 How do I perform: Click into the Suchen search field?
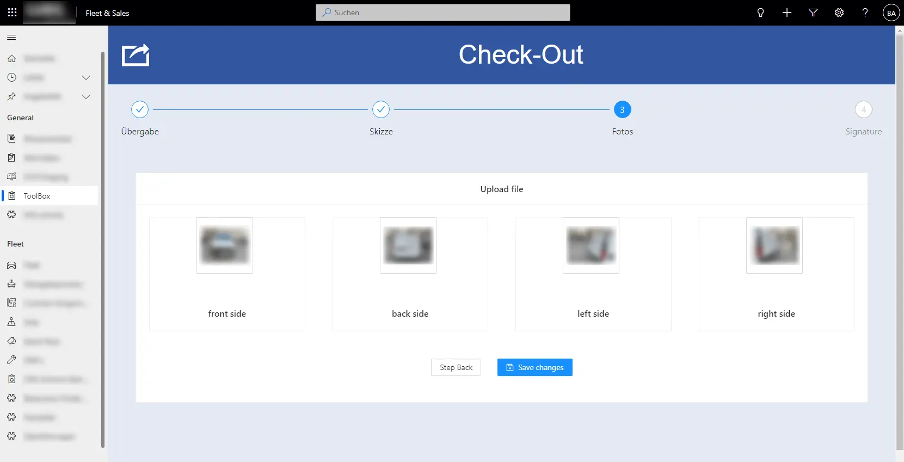click(x=443, y=13)
